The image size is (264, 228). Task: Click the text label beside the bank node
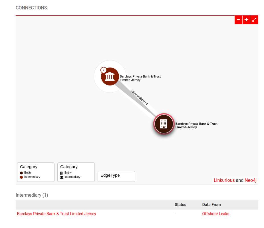point(140,78)
